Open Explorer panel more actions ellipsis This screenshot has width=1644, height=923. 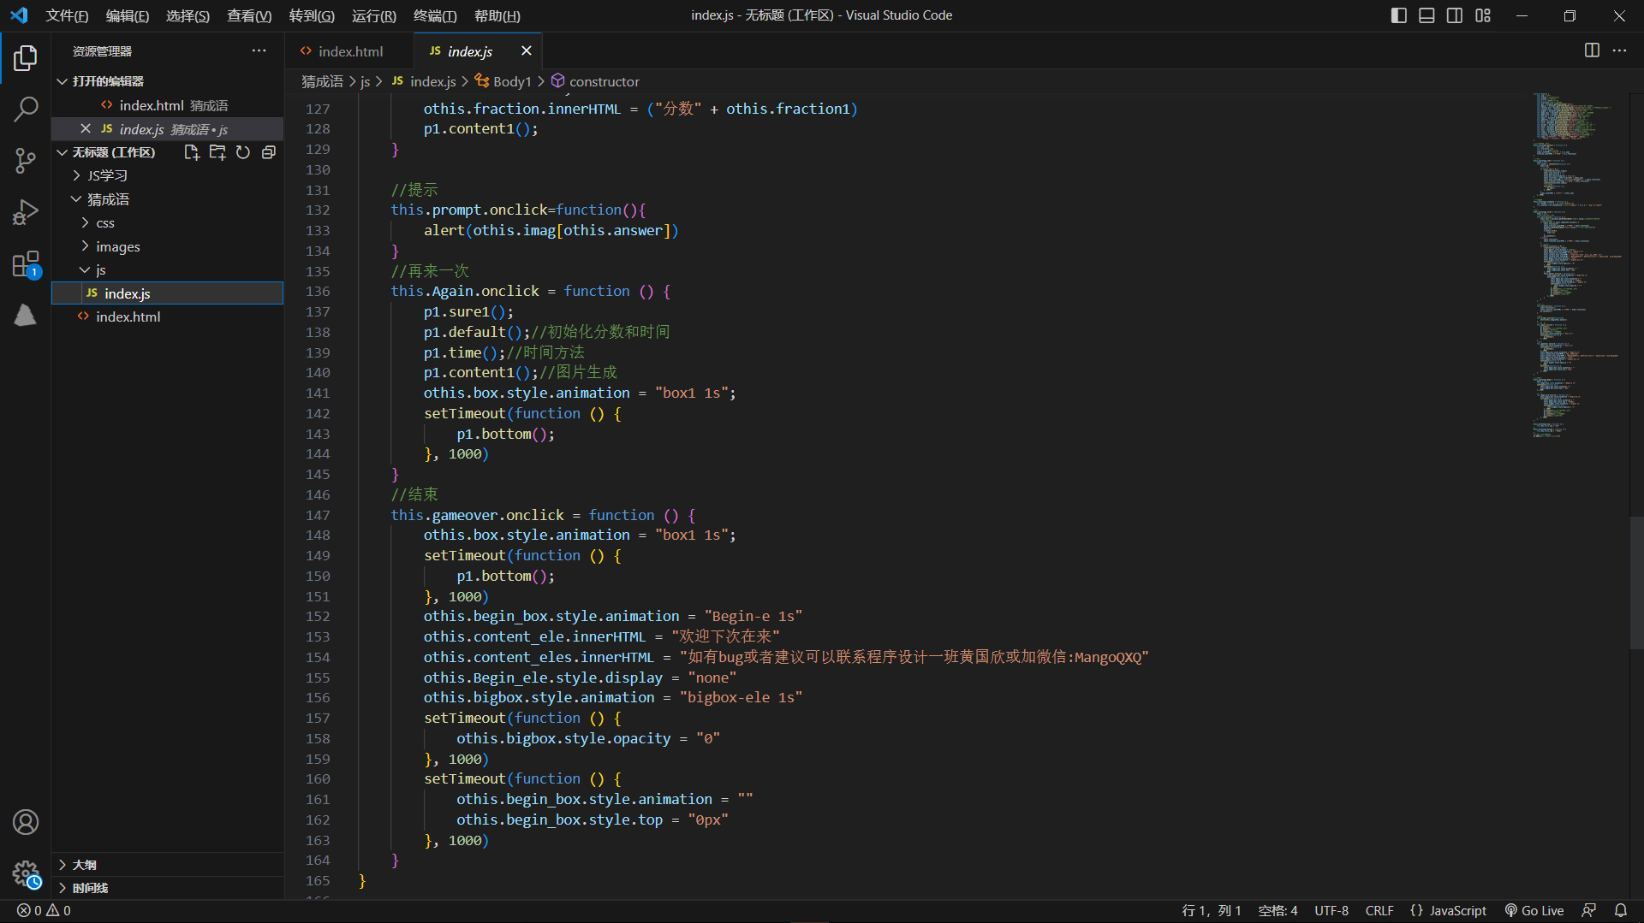pyautogui.click(x=259, y=51)
